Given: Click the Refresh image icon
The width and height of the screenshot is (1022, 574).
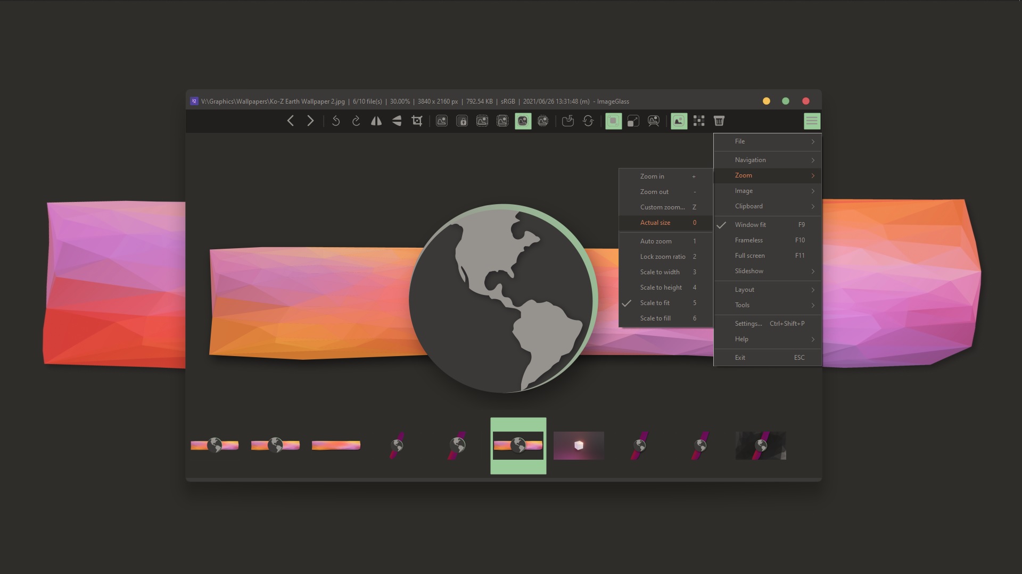Looking at the screenshot, I should (x=588, y=121).
